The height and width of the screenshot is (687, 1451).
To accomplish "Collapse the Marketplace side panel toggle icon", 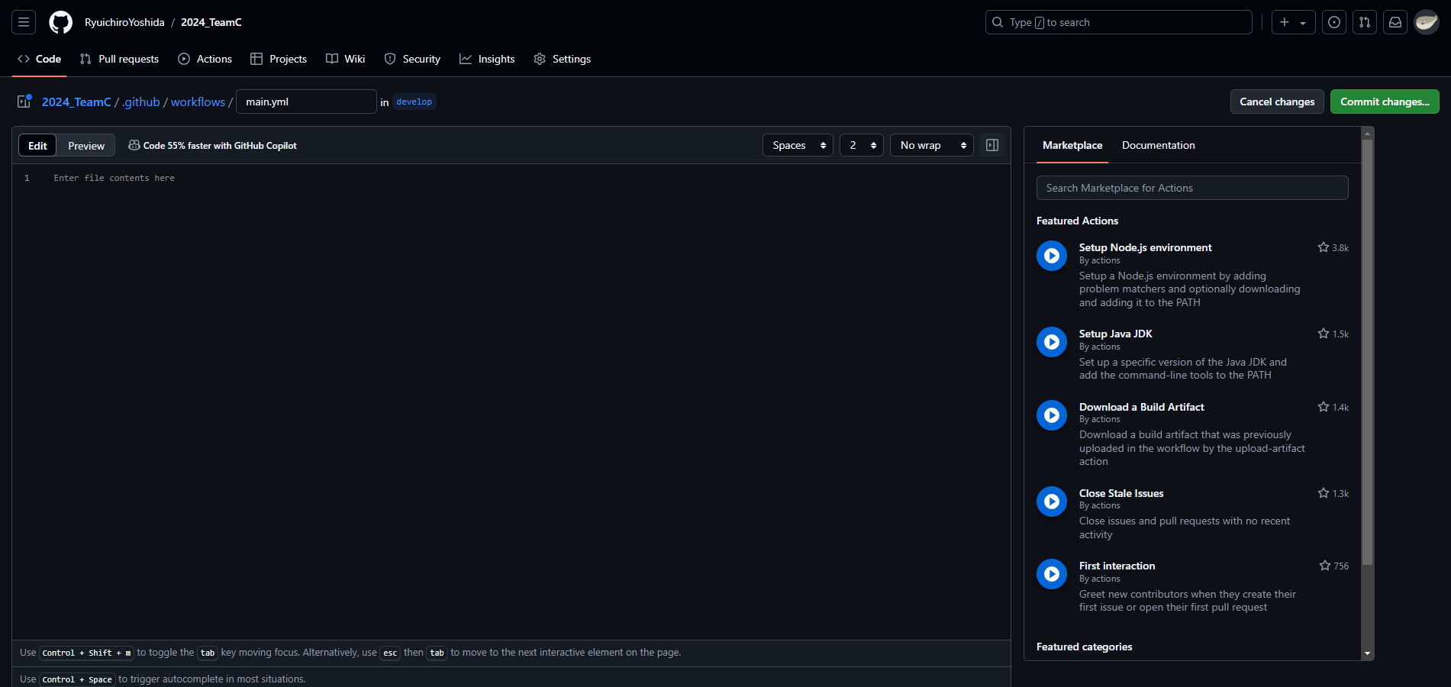I will (992, 145).
